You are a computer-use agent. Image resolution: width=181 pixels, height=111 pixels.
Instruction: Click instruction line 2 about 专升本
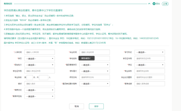point(28,20)
